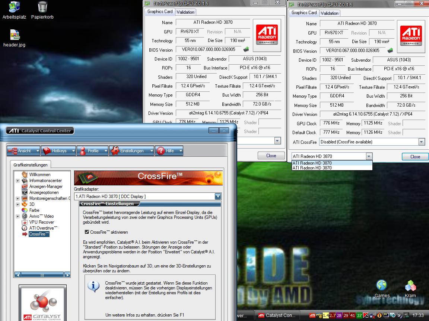Click the Name field in right GPU-Z
Image resolution: width=429 pixels, height=321 pixels.
[357, 23]
